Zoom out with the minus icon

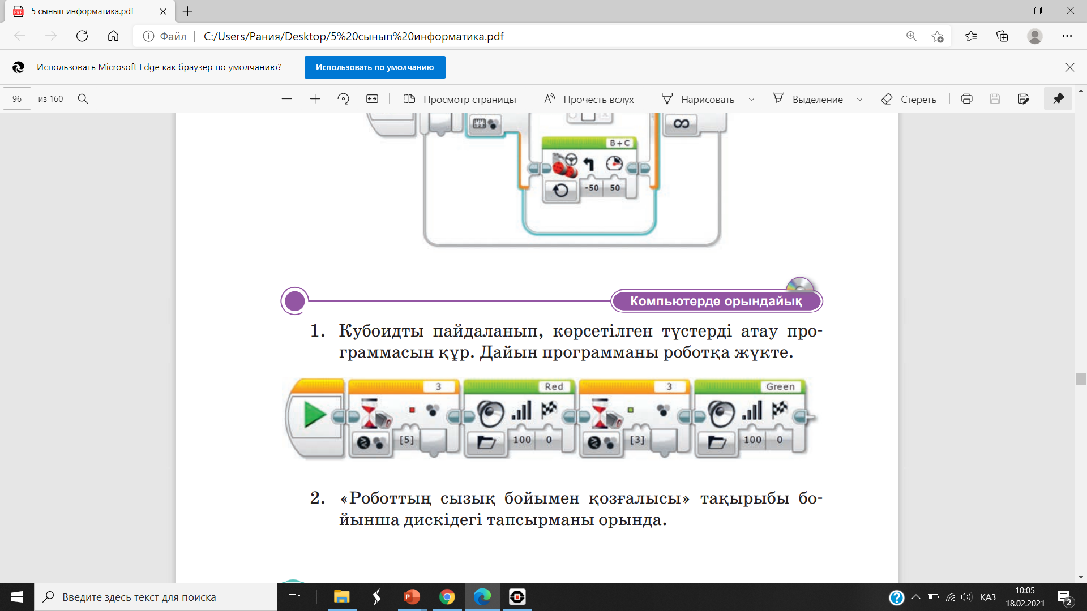pyautogui.click(x=286, y=99)
